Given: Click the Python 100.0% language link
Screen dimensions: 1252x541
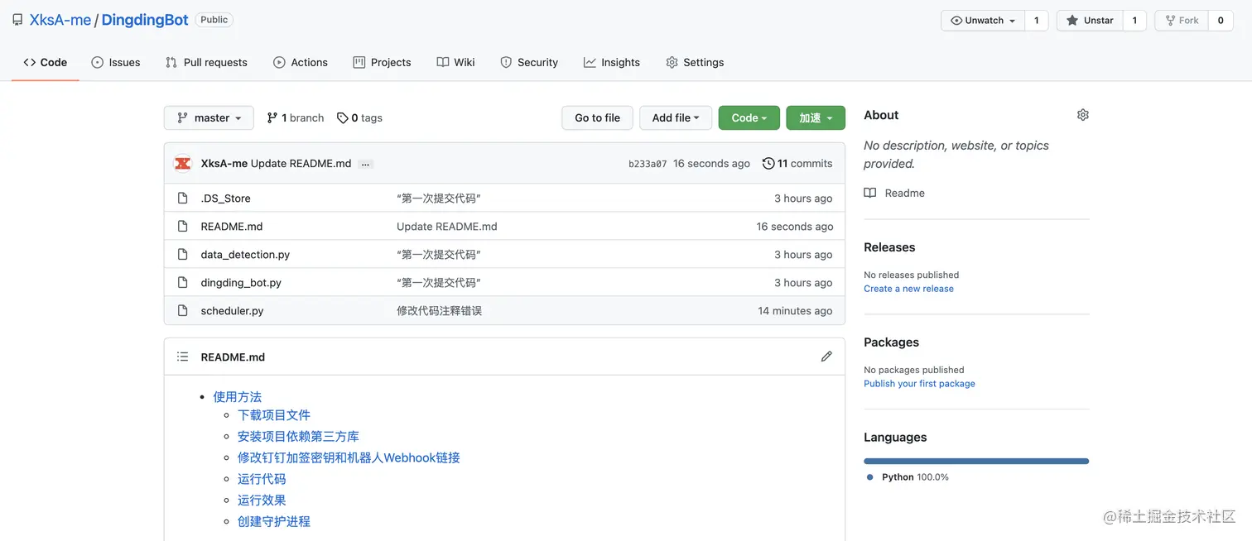Looking at the screenshot, I should point(908,477).
